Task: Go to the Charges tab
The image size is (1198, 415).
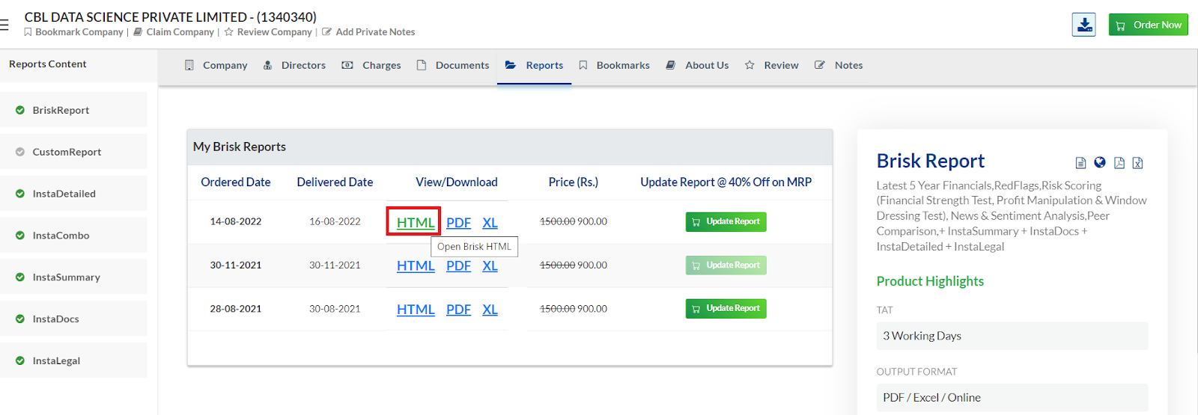Action: [x=371, y=66]
